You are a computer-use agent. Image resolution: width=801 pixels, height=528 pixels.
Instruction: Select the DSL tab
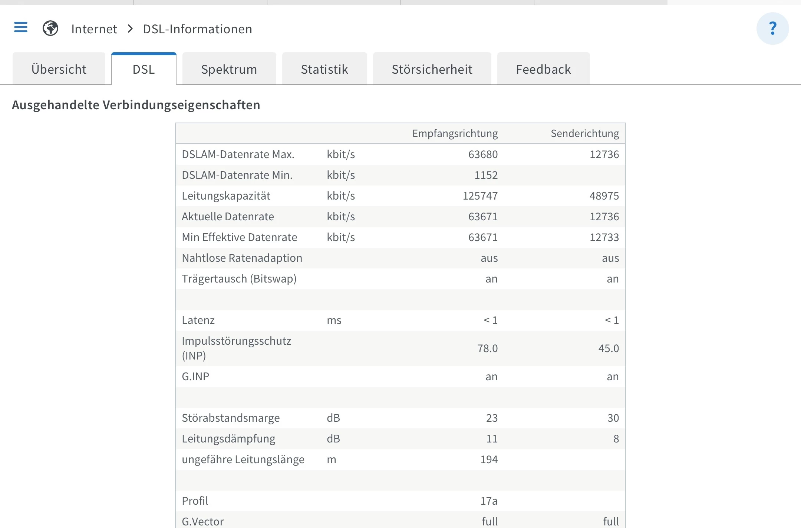[144, 69]
